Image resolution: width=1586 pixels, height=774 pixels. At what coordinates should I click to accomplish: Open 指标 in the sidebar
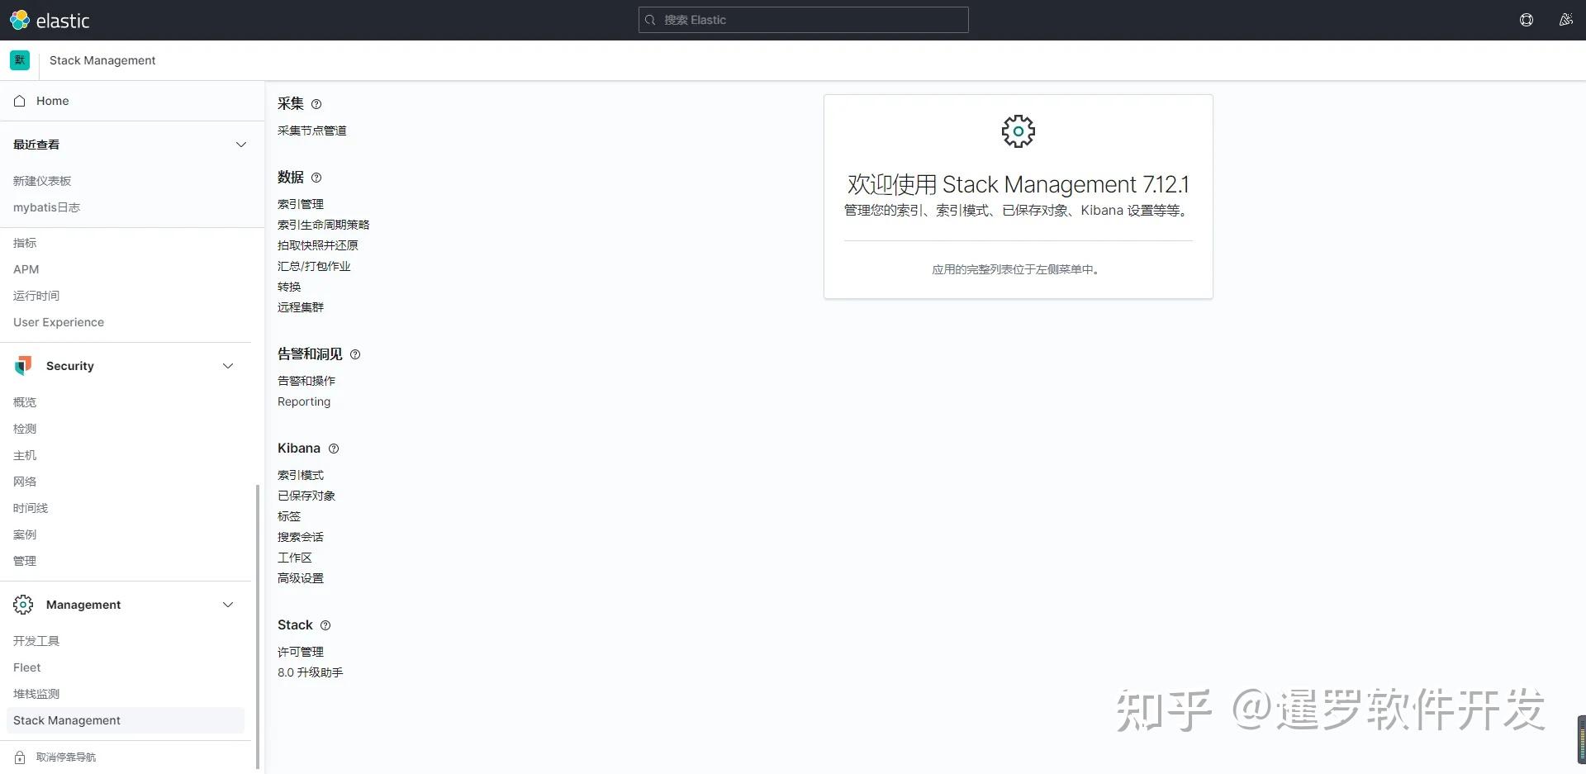click(x=25, y=243)
